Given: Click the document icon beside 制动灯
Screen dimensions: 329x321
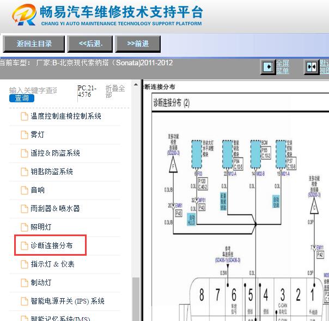Looking at the screenshot, I should coord(25,283).
